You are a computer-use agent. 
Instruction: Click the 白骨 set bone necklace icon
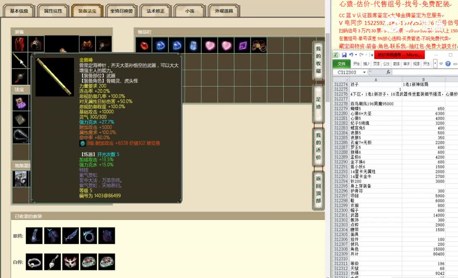34,262
